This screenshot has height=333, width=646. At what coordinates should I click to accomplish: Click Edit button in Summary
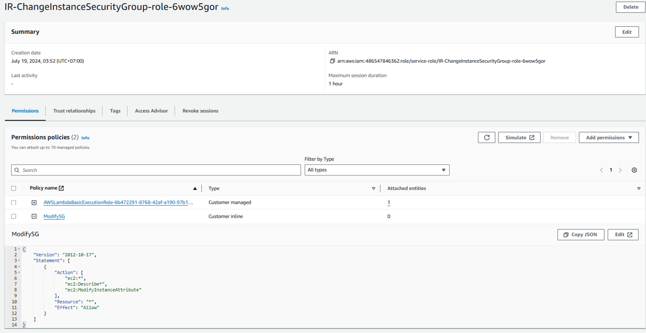pyautogui.click(x=627, y=32)
